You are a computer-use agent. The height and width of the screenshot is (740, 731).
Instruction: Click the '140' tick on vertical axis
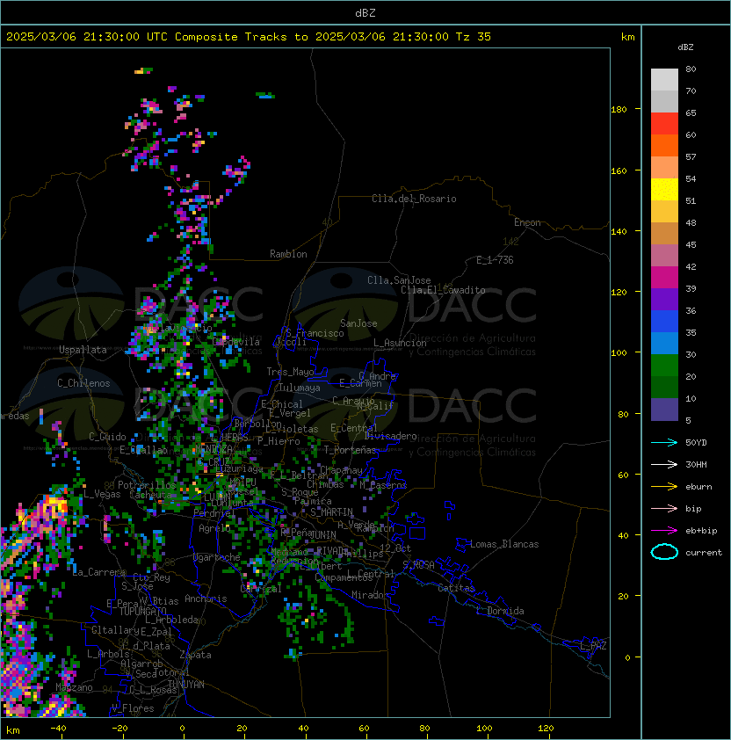[619, 232]
